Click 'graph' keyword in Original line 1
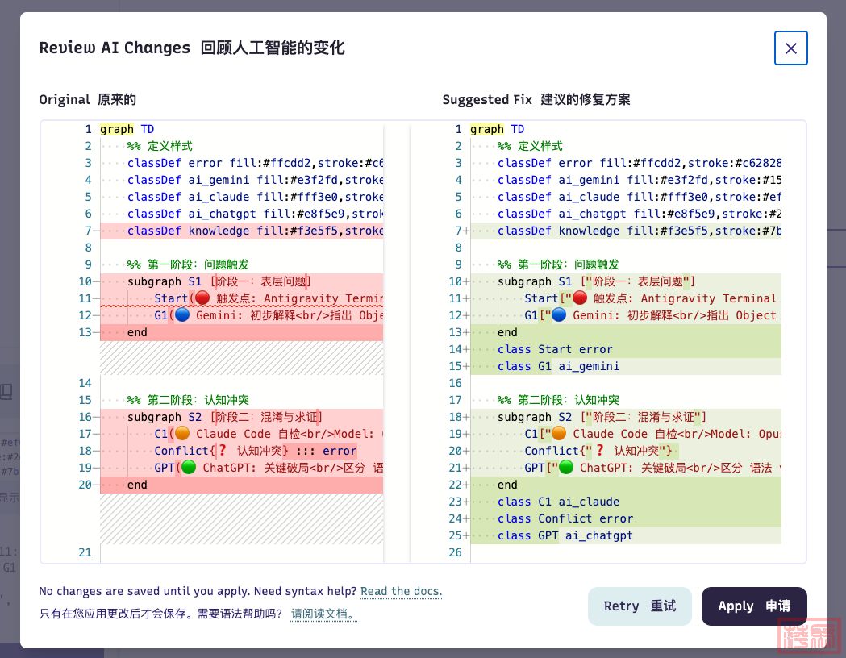846x658 pixels. pos(117,129)
